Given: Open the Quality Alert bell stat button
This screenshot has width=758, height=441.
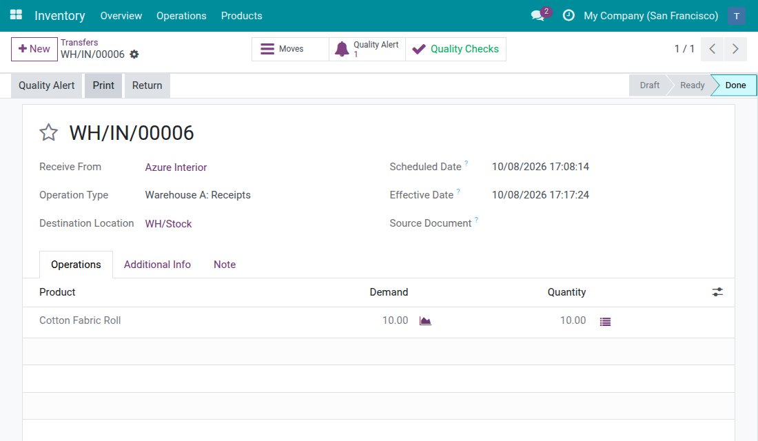Looking at the screenshot, I should click(x=367, y=49).
